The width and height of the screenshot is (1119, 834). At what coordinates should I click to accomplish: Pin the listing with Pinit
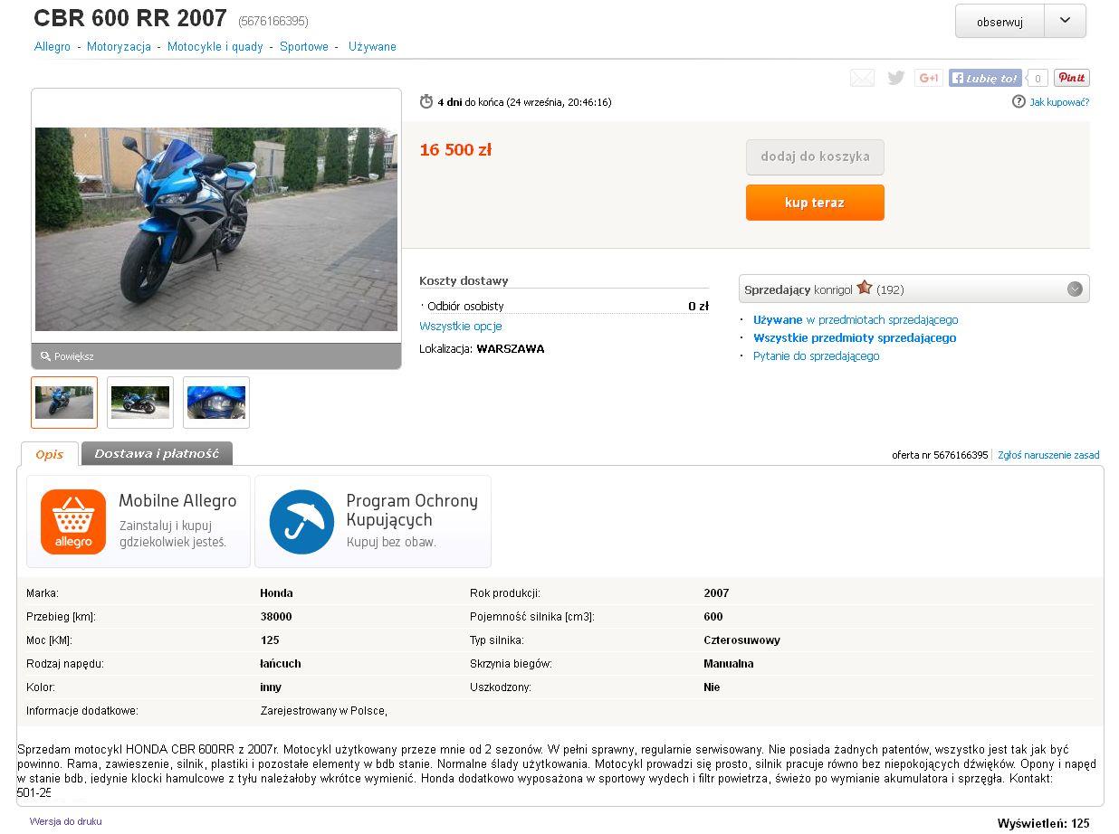[1072, 78]
